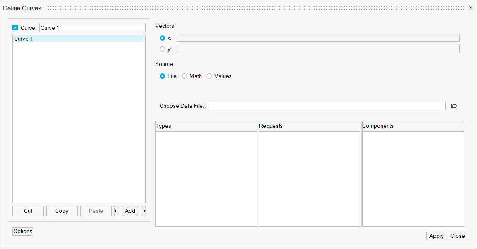
Task: Close the Define Curves dialog with X
Action: click(x=470, y=7)
